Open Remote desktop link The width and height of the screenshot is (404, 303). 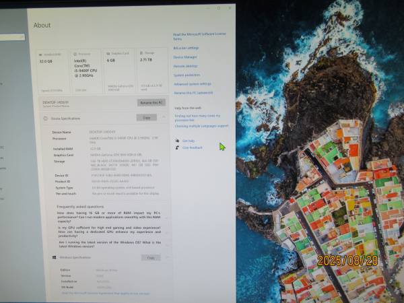(185, 66)
